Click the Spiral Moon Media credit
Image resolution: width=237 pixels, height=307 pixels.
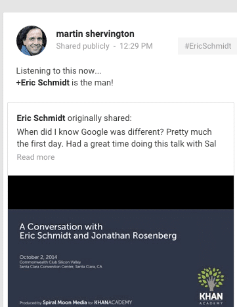click(65, 302)
